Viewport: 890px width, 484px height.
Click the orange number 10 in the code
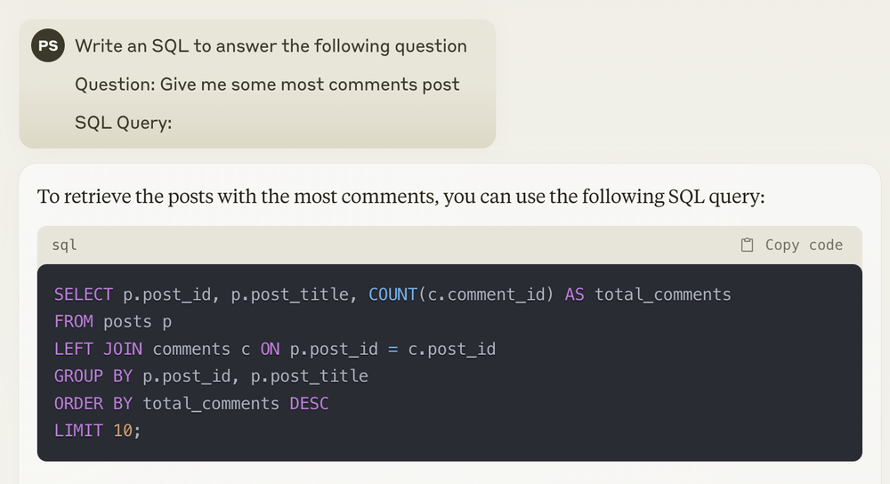coord(123,431)
